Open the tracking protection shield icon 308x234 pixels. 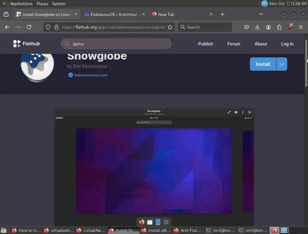point(48,27)
